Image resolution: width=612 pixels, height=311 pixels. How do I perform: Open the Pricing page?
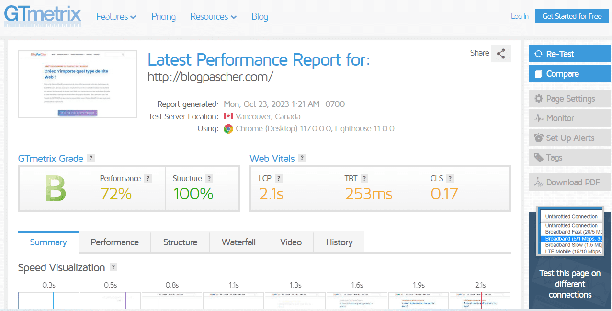pos(164,17)
